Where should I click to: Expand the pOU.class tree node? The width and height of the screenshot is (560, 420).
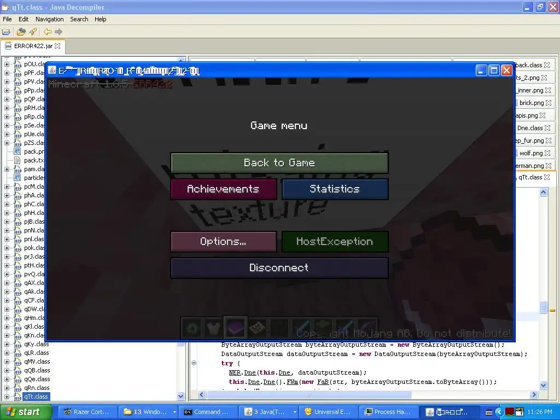tap(7, 65)
